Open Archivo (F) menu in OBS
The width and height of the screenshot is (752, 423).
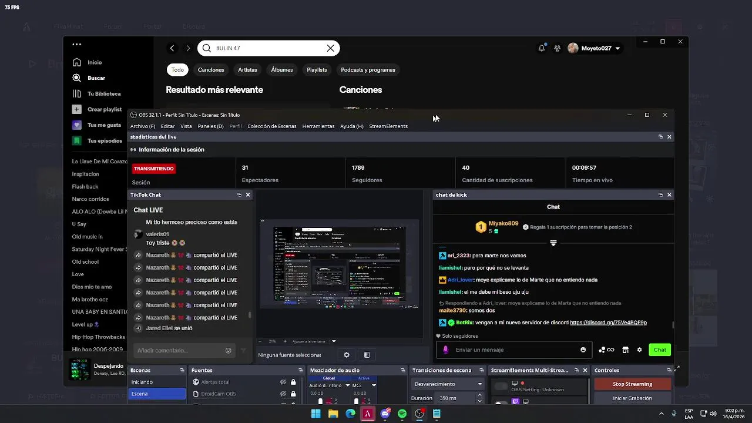click(x=143, y=126)
